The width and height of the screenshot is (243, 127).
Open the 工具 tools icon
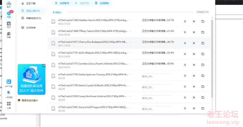(x=9, y=105)
